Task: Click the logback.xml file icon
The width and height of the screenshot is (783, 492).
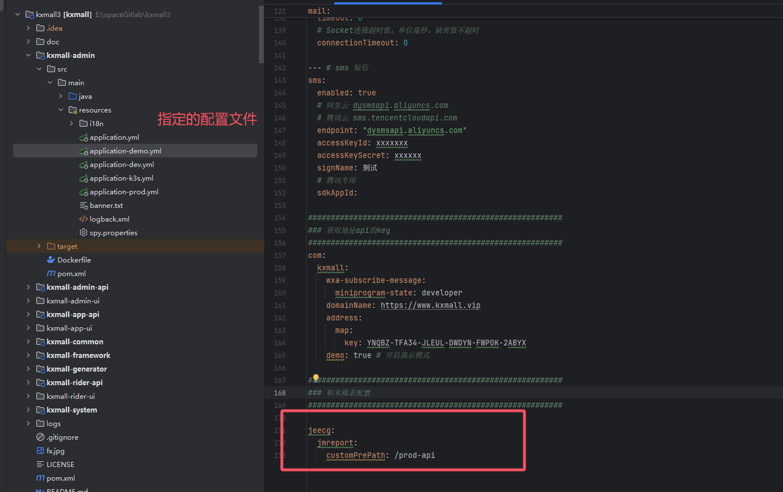Action: [84, 219]
